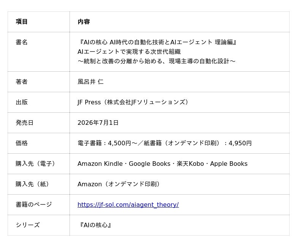The width and height of the screenshot is (304, 247).
Task: Select the 書名 row label
Action: 22,42
